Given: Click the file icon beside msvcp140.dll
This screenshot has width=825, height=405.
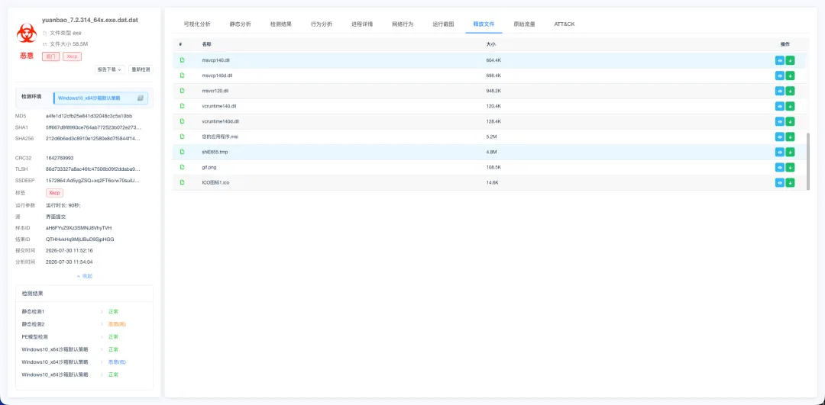Looking at the screenshot, I should [182, 60].
